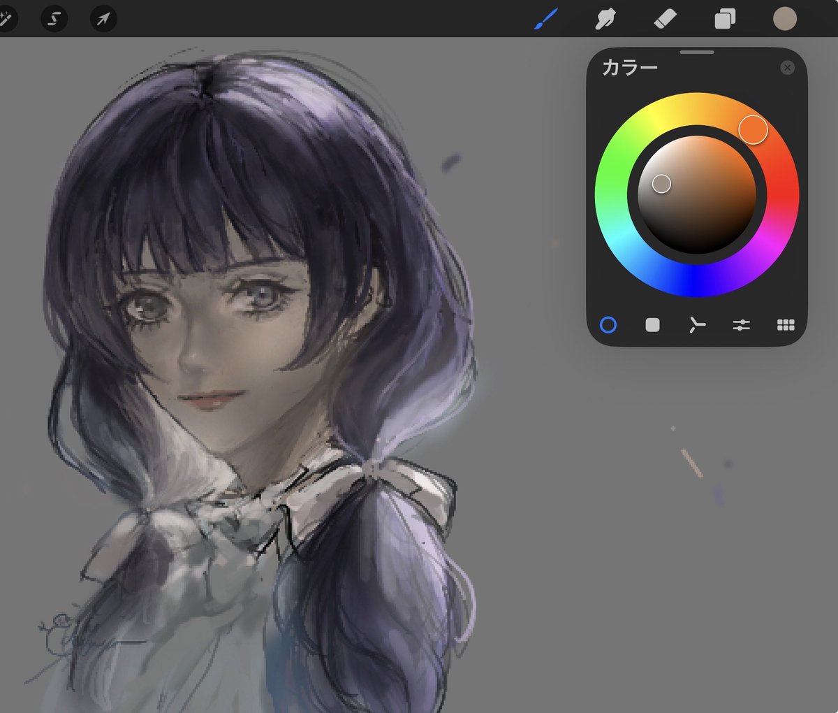The width and height of the screenshot is (838, 713).
Task: Close the カラー panel
Action: (787, 68)
